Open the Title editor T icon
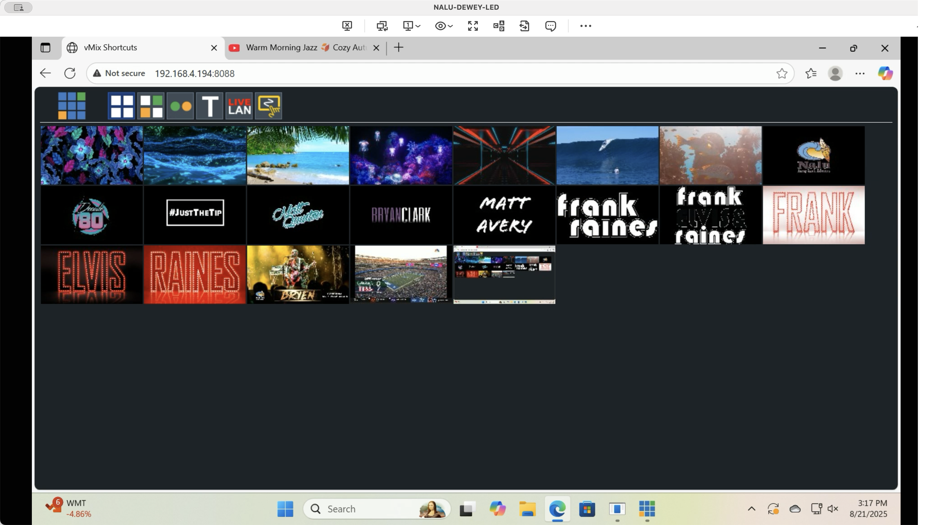Screen dimensions: 933x525 tap(210, 106)
